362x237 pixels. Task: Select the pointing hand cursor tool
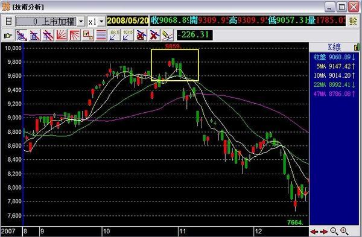(x=8, y=36)
